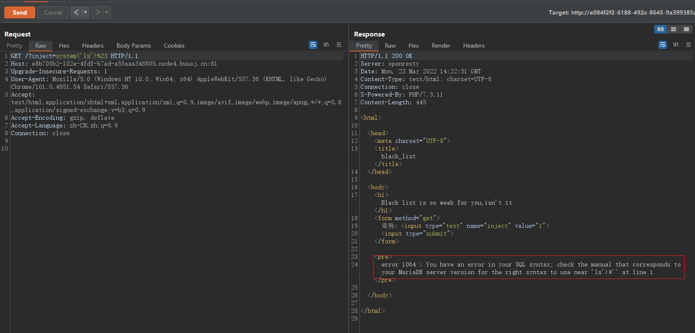
Task: Switch to top-bottom split layout view
Action: (x=673, y=29)
